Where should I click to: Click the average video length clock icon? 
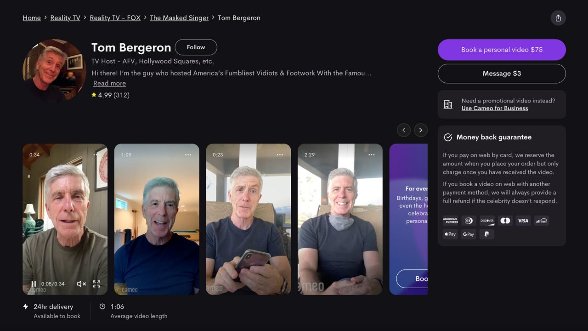click(x=102, y=306)
